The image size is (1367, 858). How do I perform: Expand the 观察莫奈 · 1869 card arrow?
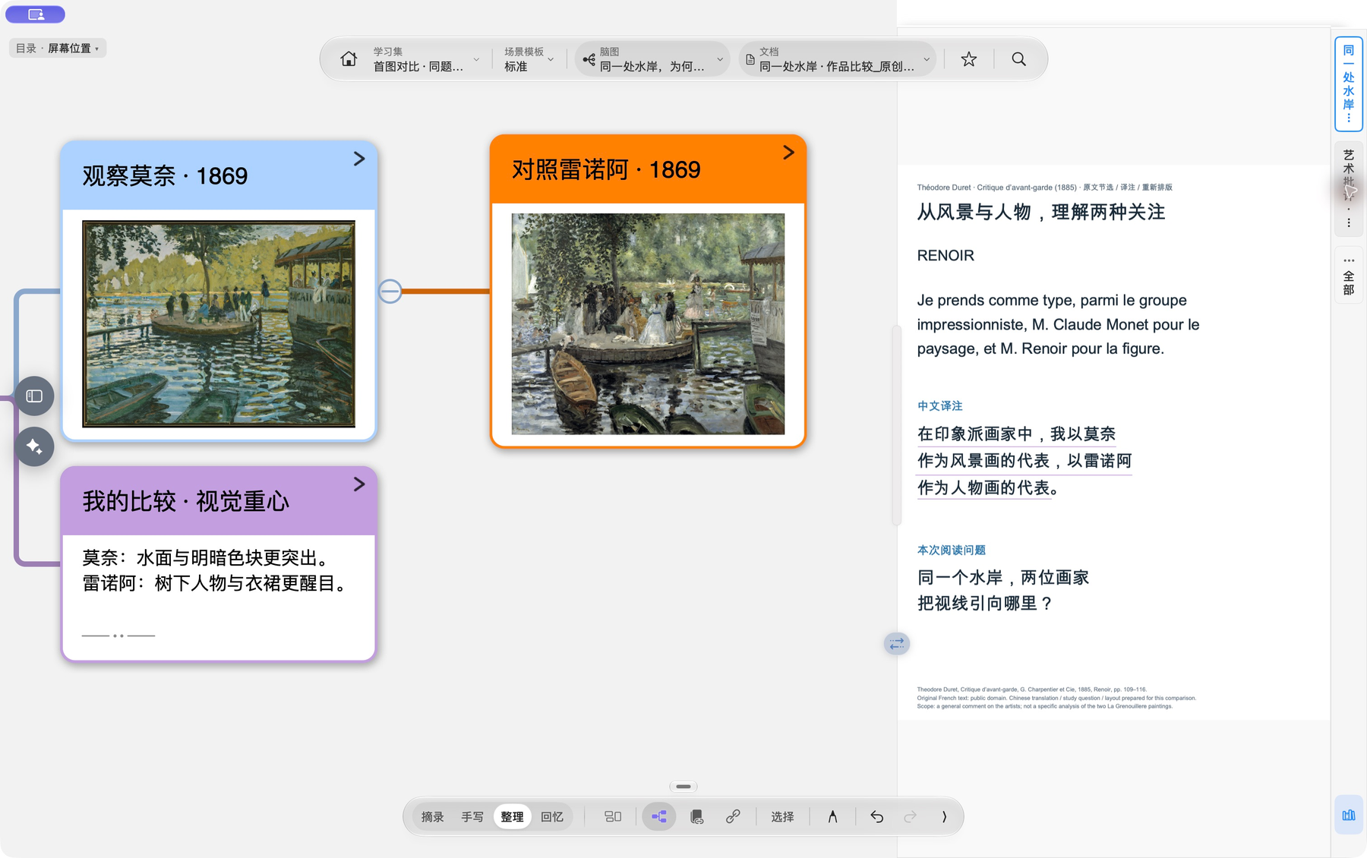359,159
